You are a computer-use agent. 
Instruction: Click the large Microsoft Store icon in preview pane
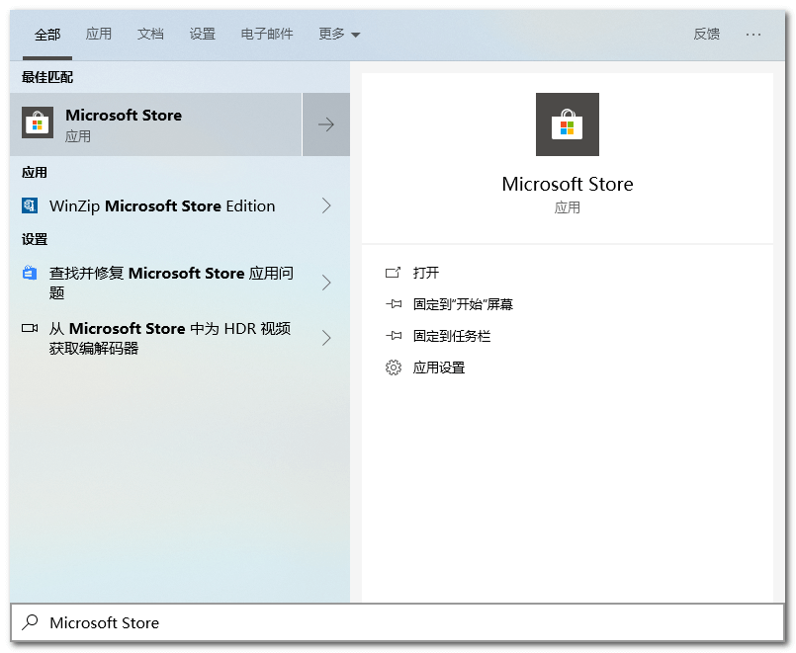pyautogui.click(x=567, y=124)
